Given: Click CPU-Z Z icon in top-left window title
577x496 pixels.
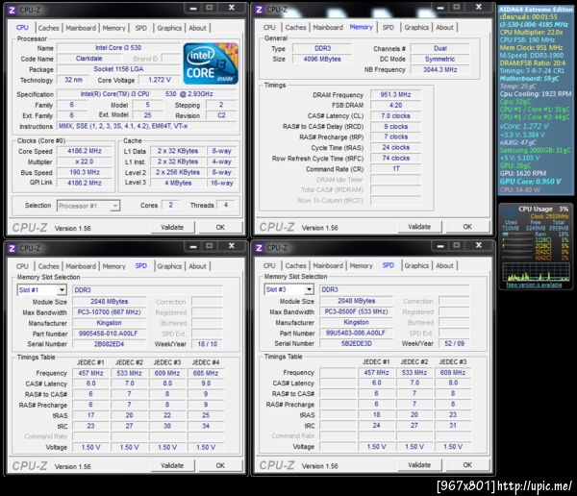Looking at the screenshot, I should click(x=12, y=10).
